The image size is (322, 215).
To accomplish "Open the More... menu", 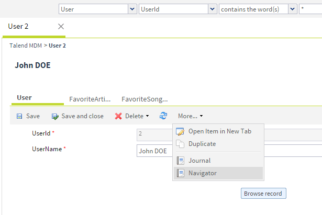I will 190,116.
